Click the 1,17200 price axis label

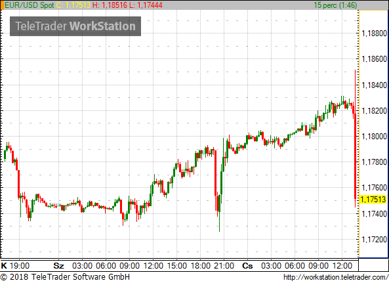point(375,240)
